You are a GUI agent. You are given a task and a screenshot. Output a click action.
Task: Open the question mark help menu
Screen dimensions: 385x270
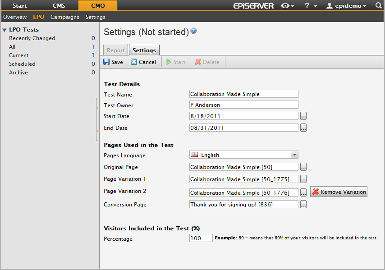point(308,6)
